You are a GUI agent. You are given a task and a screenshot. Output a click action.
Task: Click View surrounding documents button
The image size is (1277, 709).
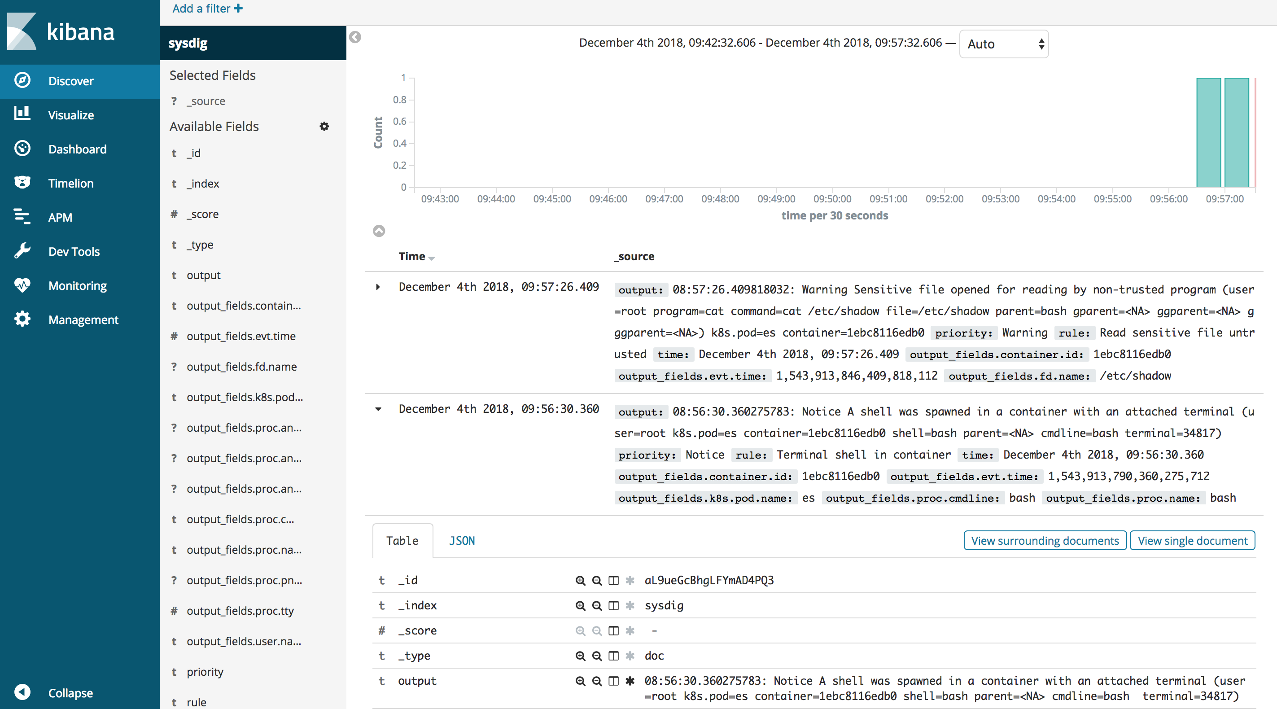(x=1045, y=540)
